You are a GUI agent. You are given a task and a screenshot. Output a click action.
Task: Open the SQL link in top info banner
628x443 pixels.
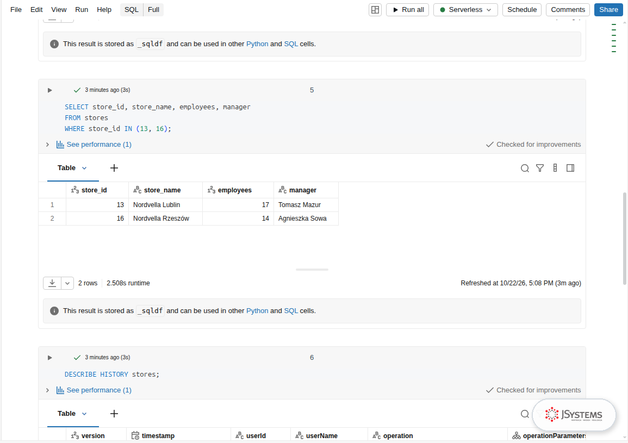tap(291, 44)
